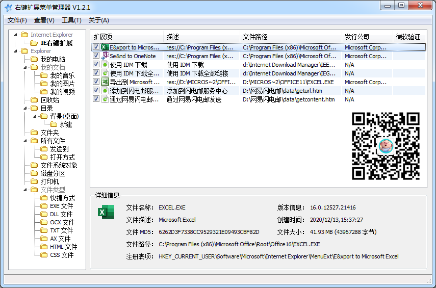Click the page icon of 通过网易闪电邮… row
The width and height of the screenshot is (436, 288).
tap(105, 99)
